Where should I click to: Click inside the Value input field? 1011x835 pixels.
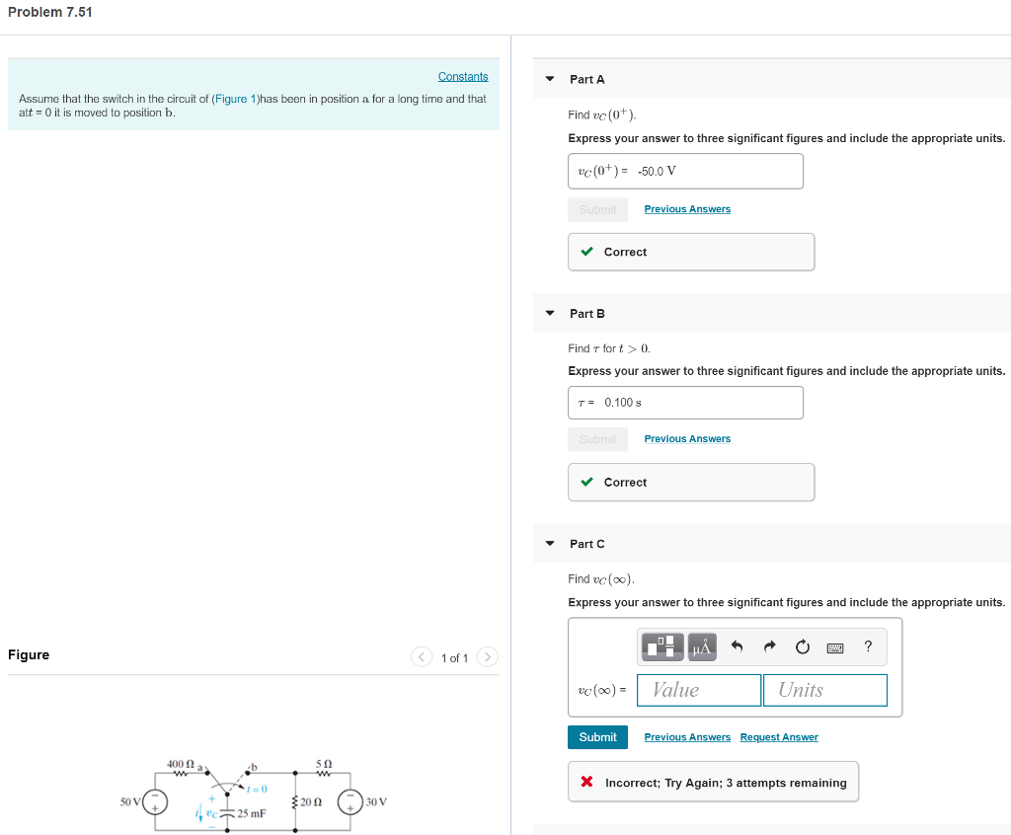click(x=698, y=689)
